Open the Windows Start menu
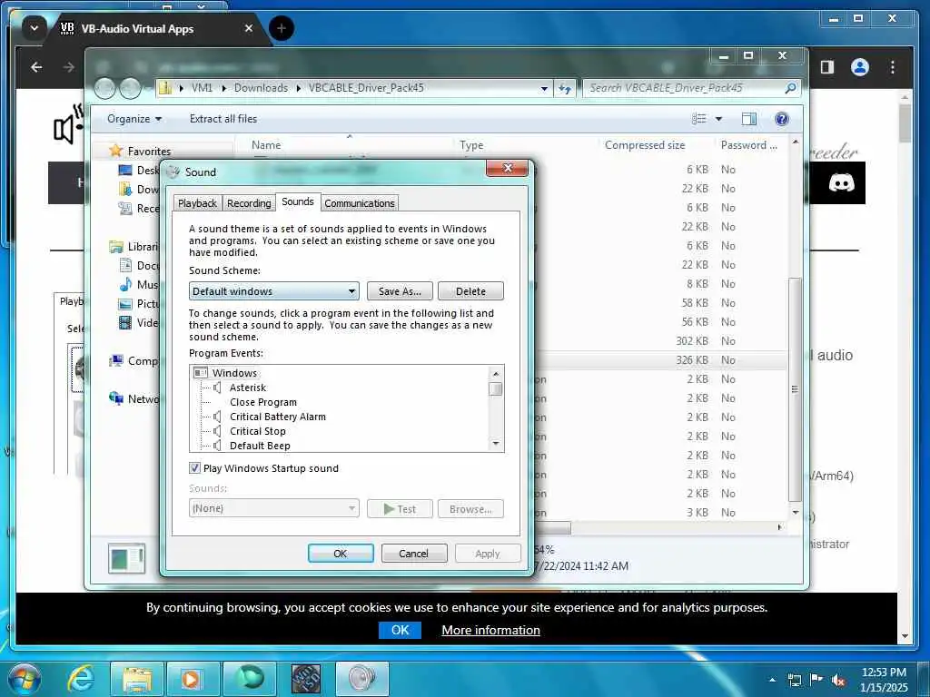The width and height of the screenshot is (930, 697). [25, 679]
